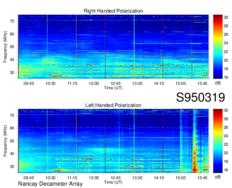Click the 20 value on Left Handed colorbar

(x=226, y=153)
